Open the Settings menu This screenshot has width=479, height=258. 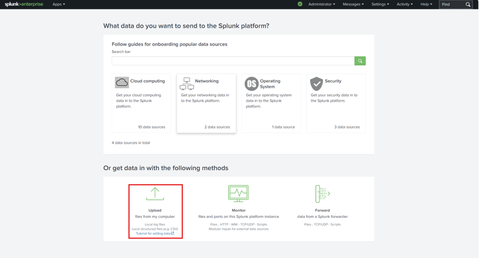click(x=380, y=4)
